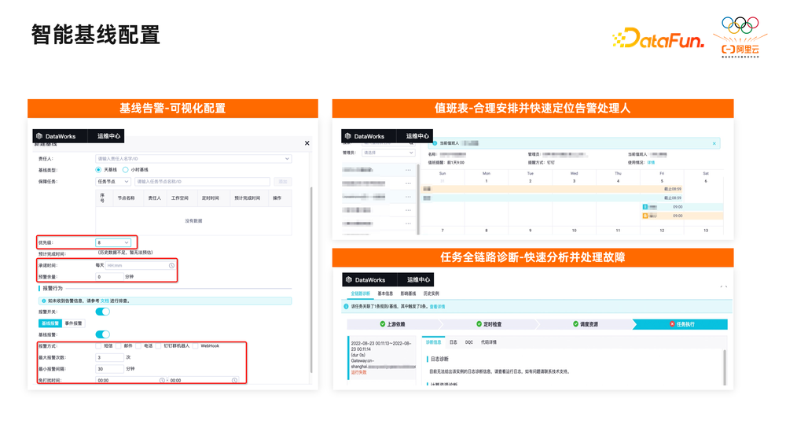Click the green check icon on 调度资源 step
Screen dimensions: 786x443
point(575,324)
